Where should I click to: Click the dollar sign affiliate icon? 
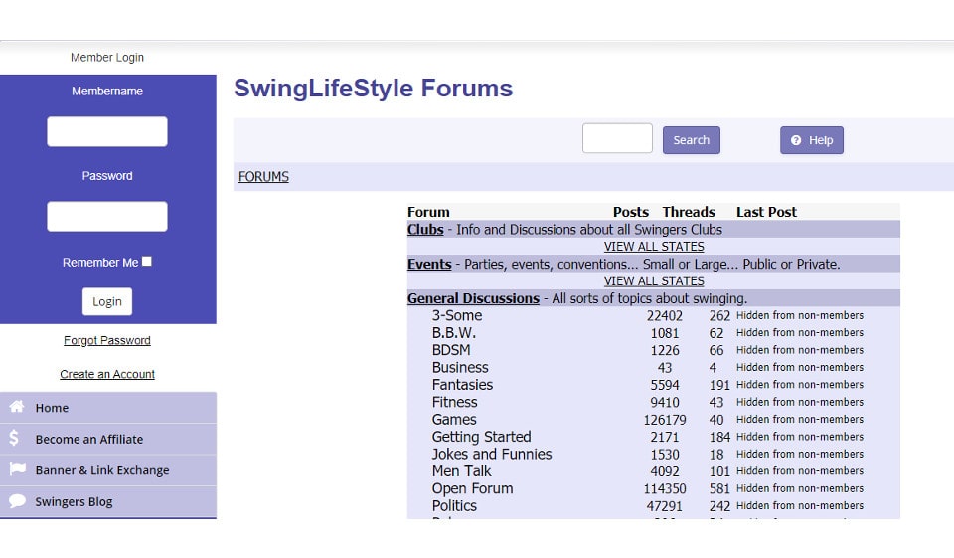(15, 438)
